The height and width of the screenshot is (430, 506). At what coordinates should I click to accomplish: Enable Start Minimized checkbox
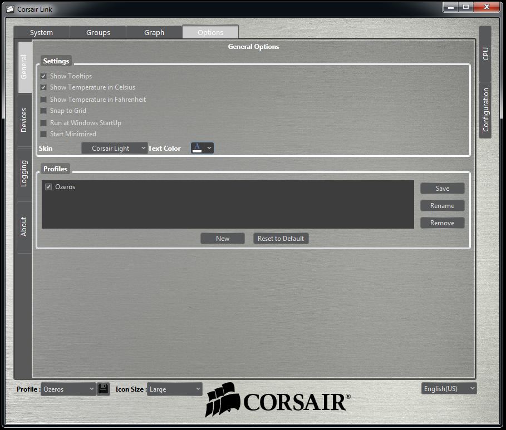(43, 134)
